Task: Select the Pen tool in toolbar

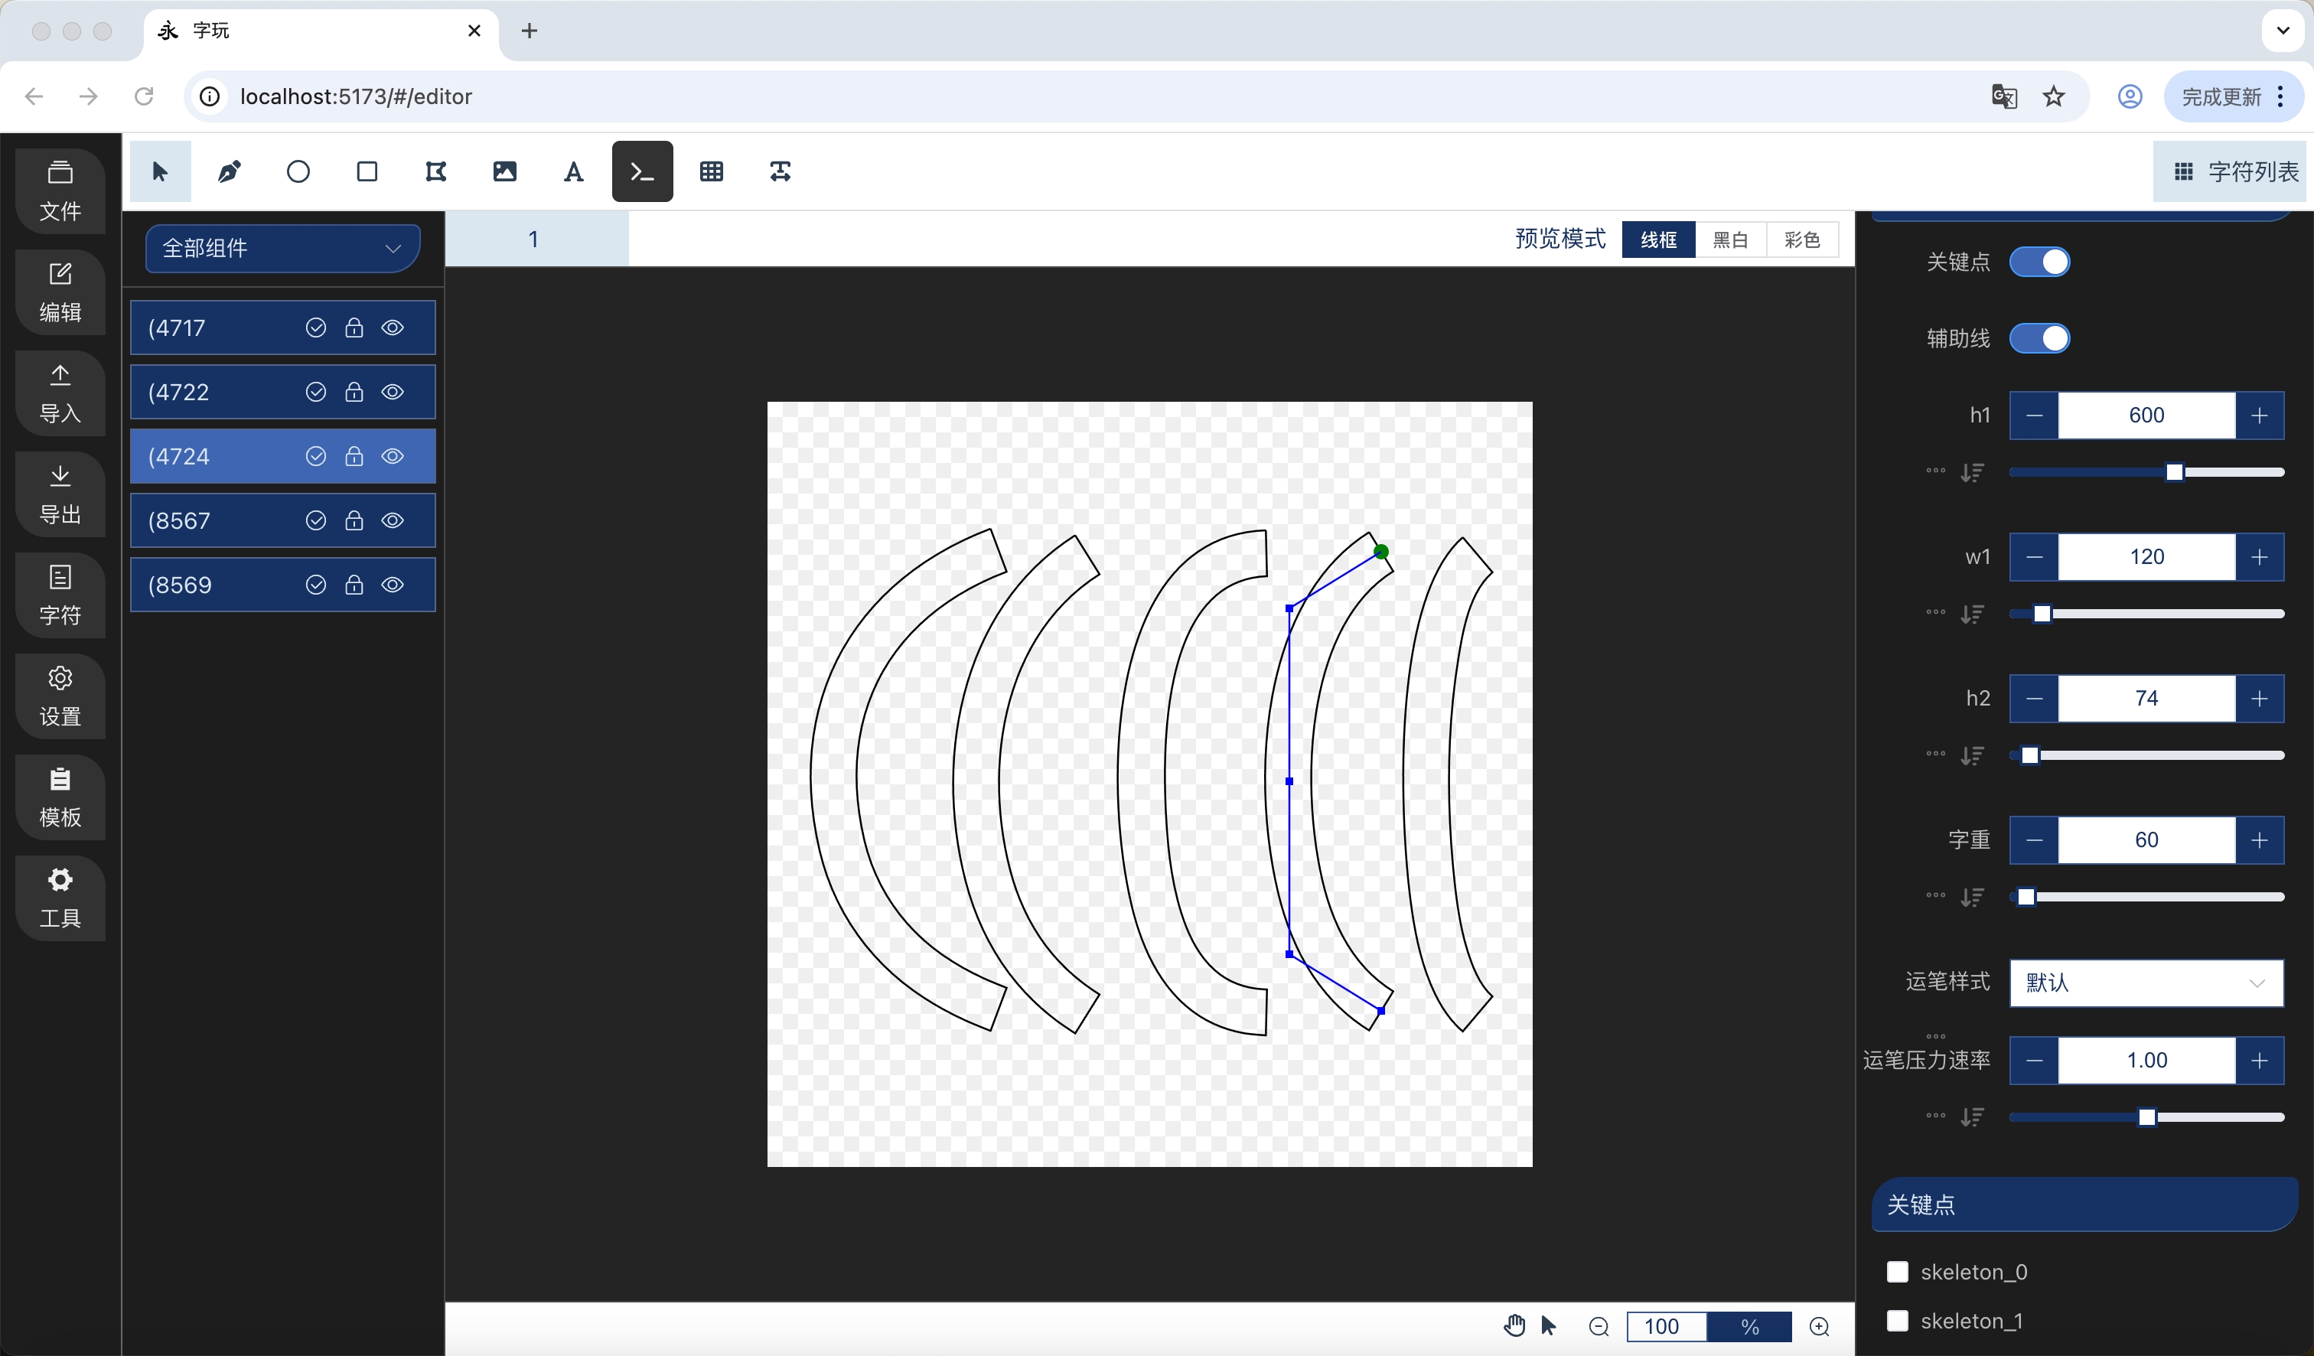Action: click(230, 171)
